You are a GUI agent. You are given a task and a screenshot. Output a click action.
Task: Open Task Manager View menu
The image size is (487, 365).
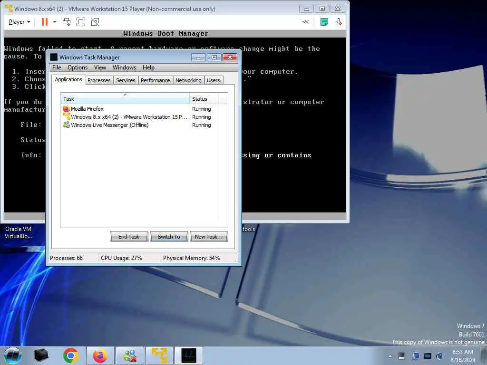(x=100, y=67)
